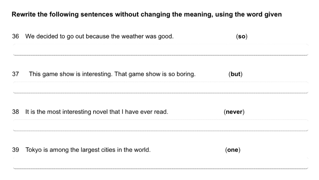The height and width of the screenshot is (180, 319).
Task: Click the word 'weather' in question 36
Action: click(132, 36)
